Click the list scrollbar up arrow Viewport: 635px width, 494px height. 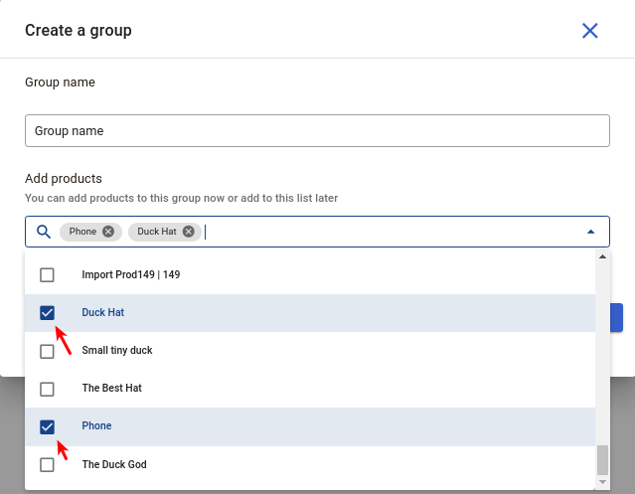coord(602,256)
